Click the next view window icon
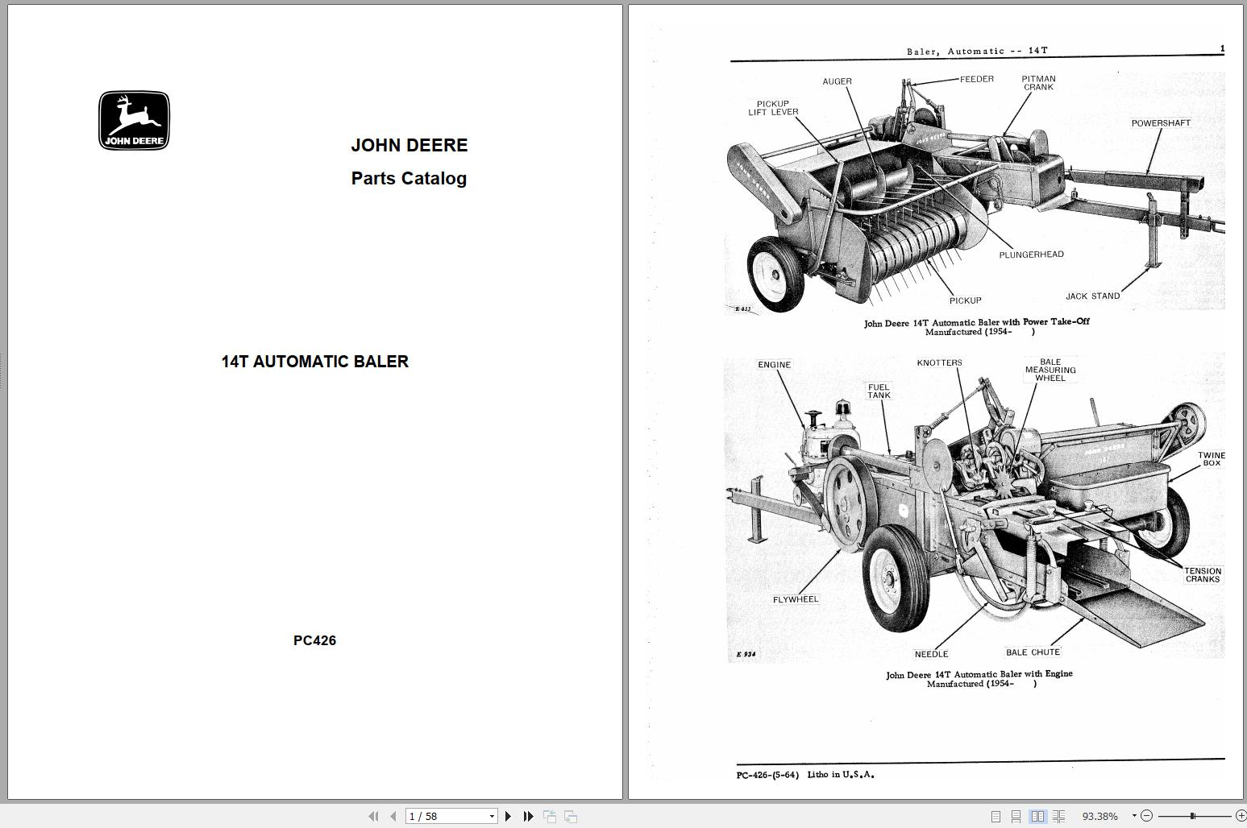 (572, 816)
